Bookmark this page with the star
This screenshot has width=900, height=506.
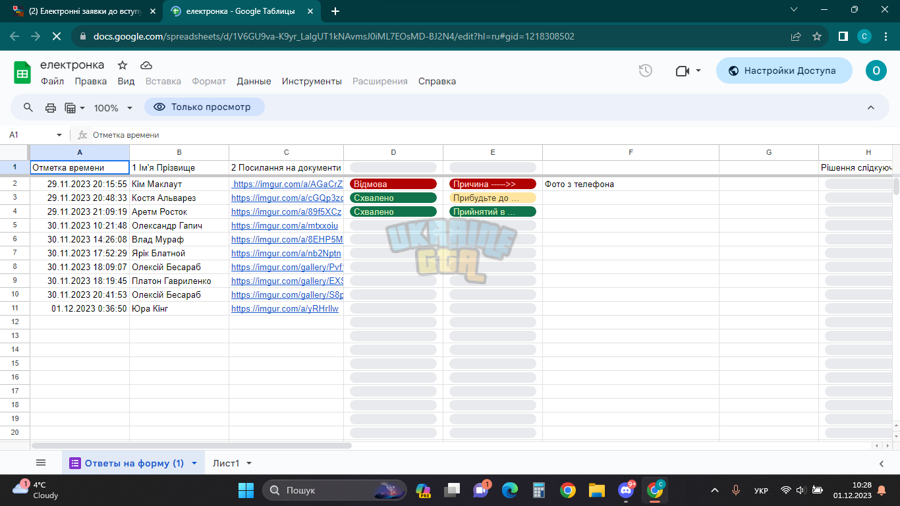tap(817, 36)
